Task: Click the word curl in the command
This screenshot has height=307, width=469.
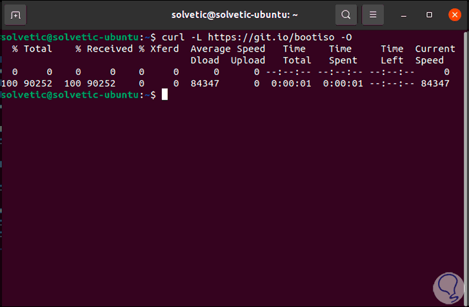Action: (173, 37)
